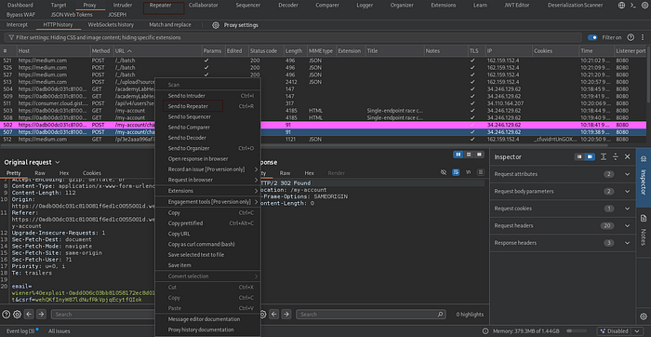This screenshot has height=337, width=651.
Task: Select top-bottom request/response layout icon
Action: point(469,155)
